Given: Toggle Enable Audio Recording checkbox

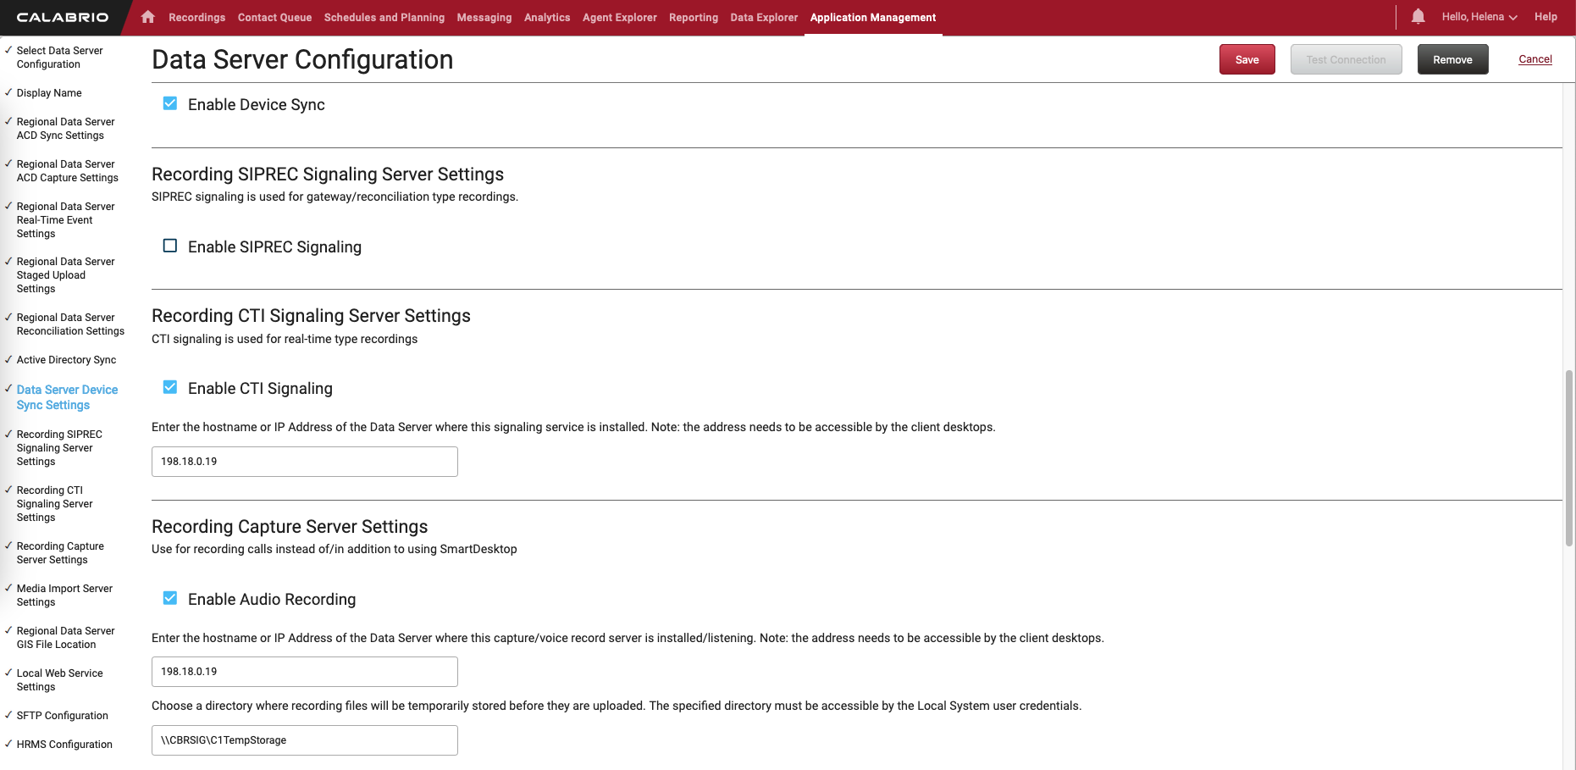Looking at the screenshot, I should point(170,599).
